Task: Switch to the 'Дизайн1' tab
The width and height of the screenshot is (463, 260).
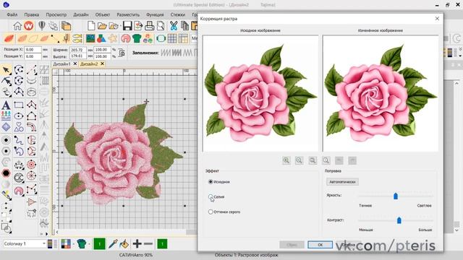Action: 61,64
